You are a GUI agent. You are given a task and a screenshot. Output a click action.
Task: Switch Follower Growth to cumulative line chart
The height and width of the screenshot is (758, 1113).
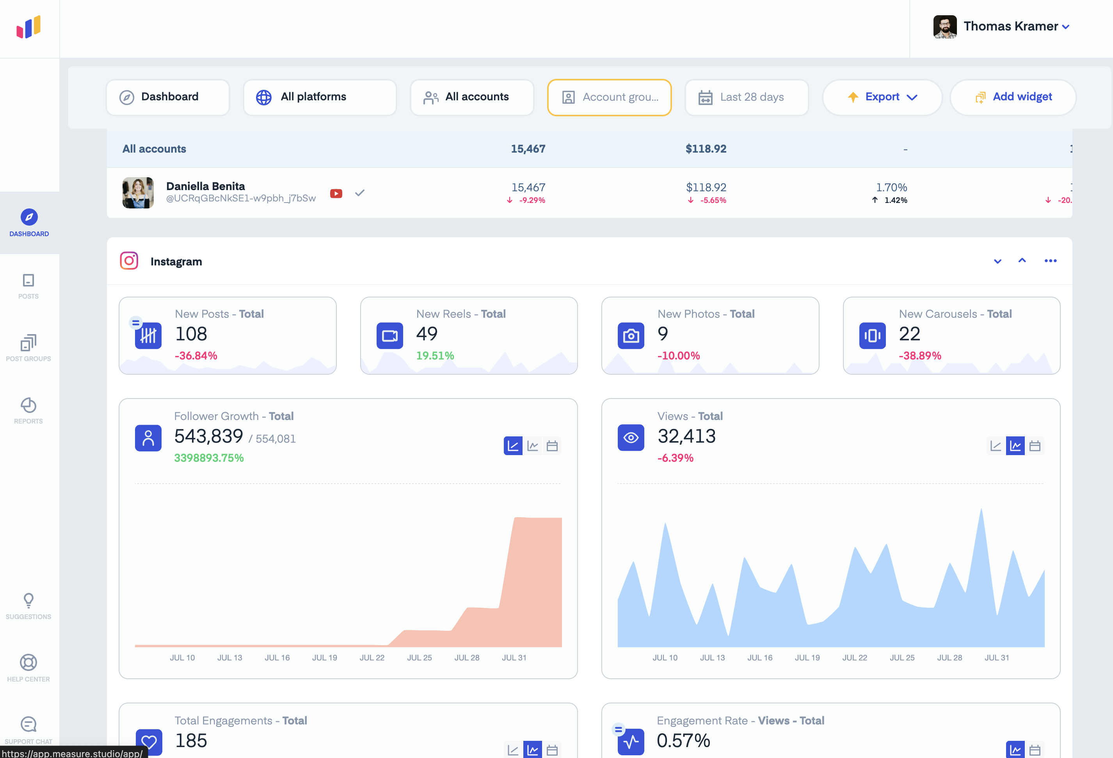512,446
